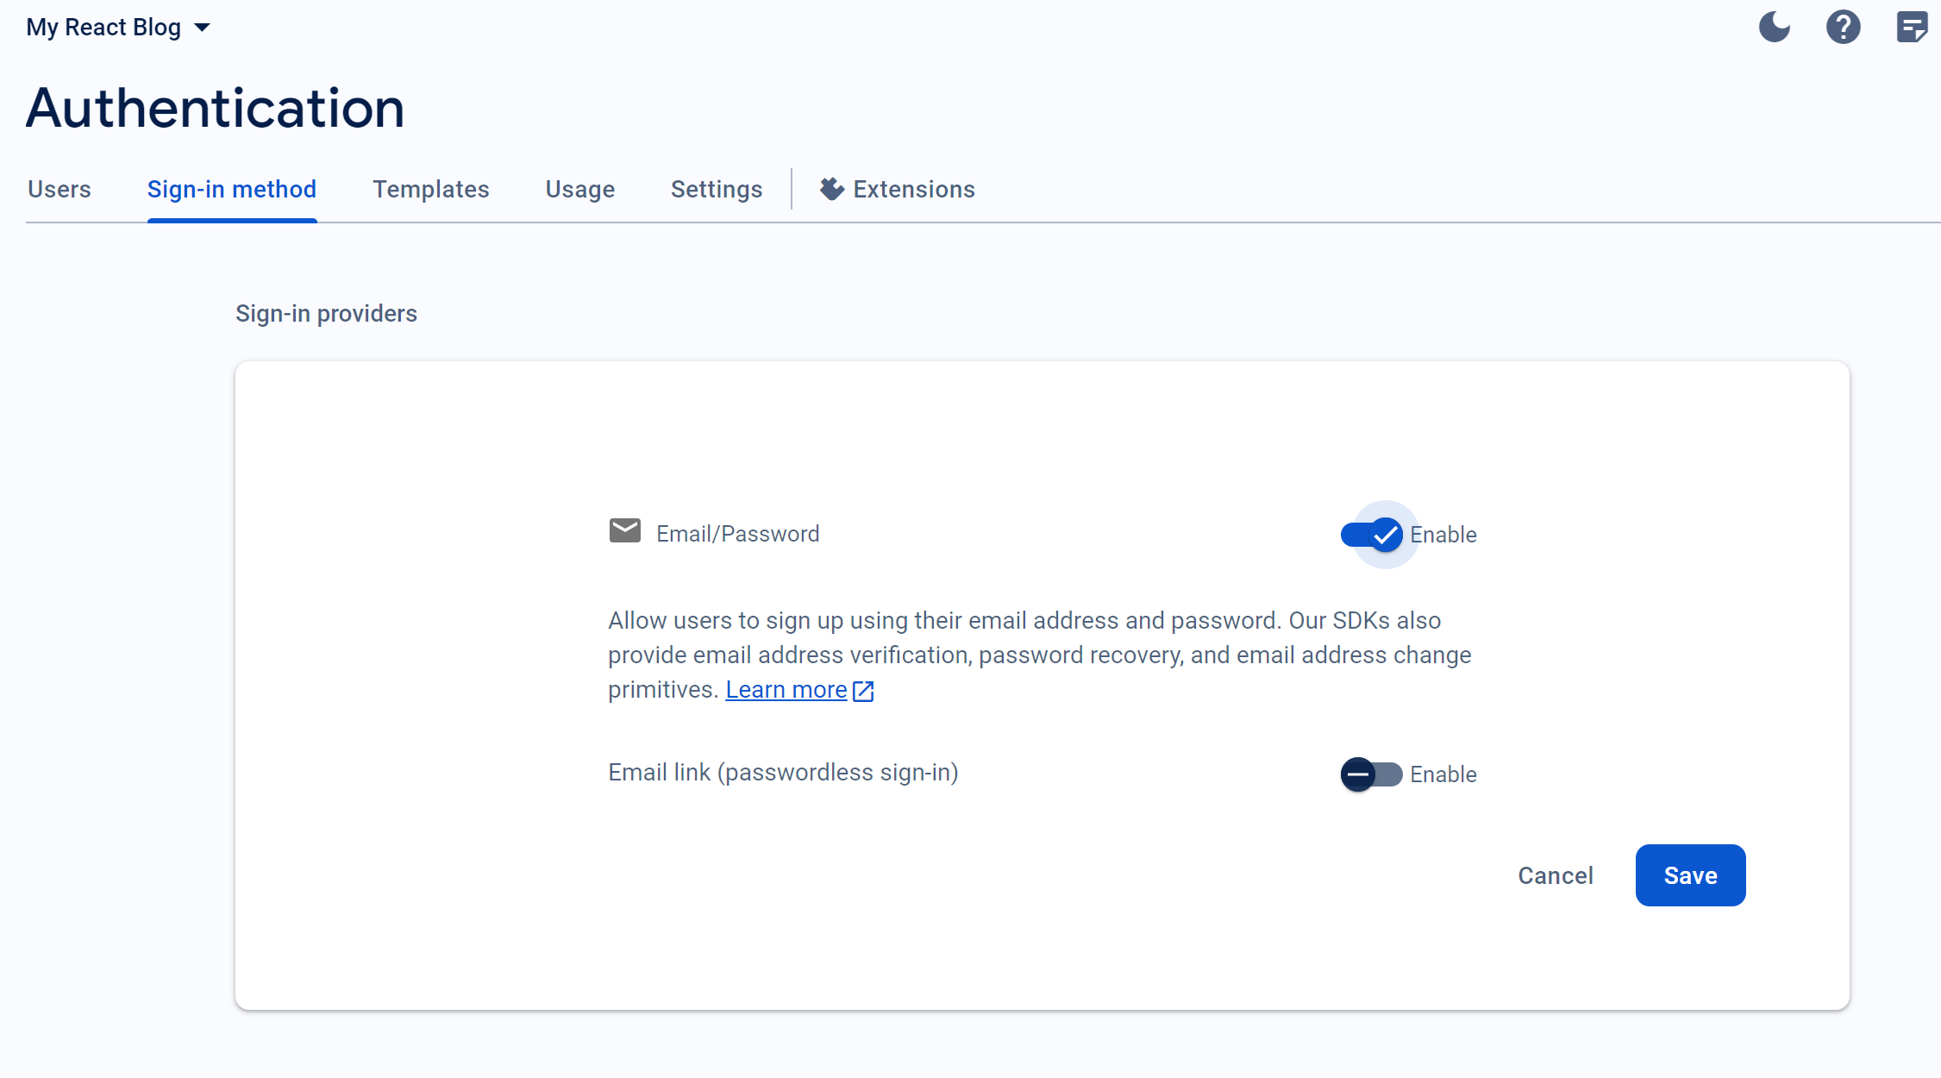Toggle dark mode moon icon
This screenshot has height=1078, width=1941.
[x=1774, y=27]
